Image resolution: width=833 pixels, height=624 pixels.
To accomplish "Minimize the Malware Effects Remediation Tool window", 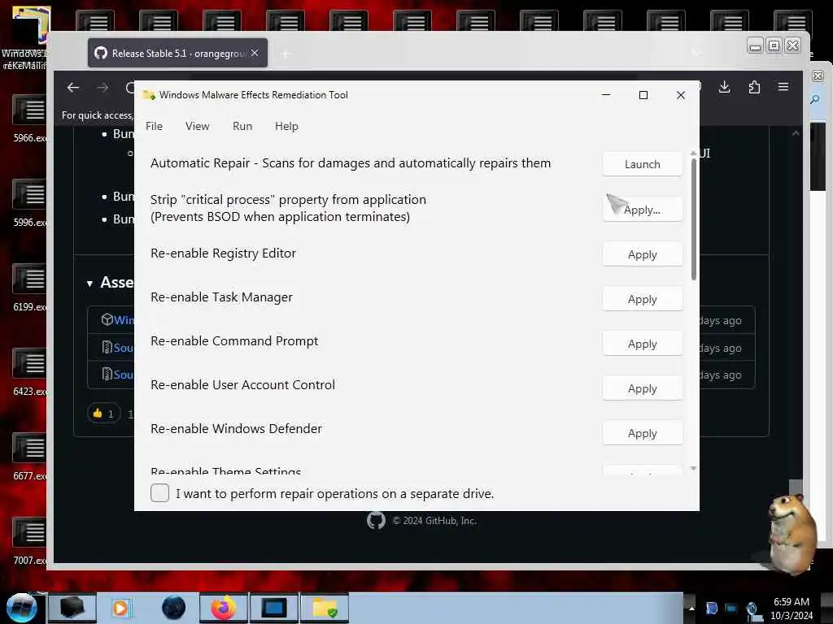I will point(605,95).
